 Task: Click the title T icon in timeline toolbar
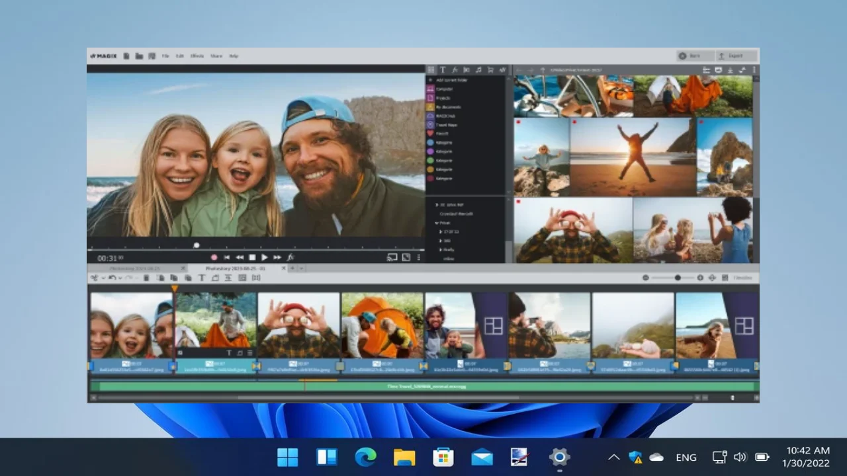(202, 278)
